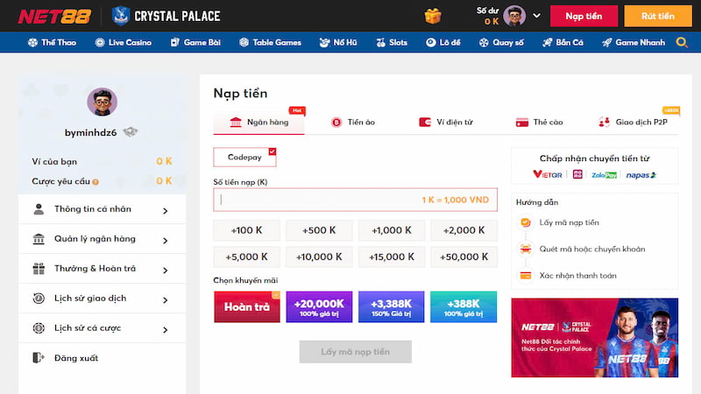
Task: Click the +500 K amount button
Action: (x=318, y=230)
